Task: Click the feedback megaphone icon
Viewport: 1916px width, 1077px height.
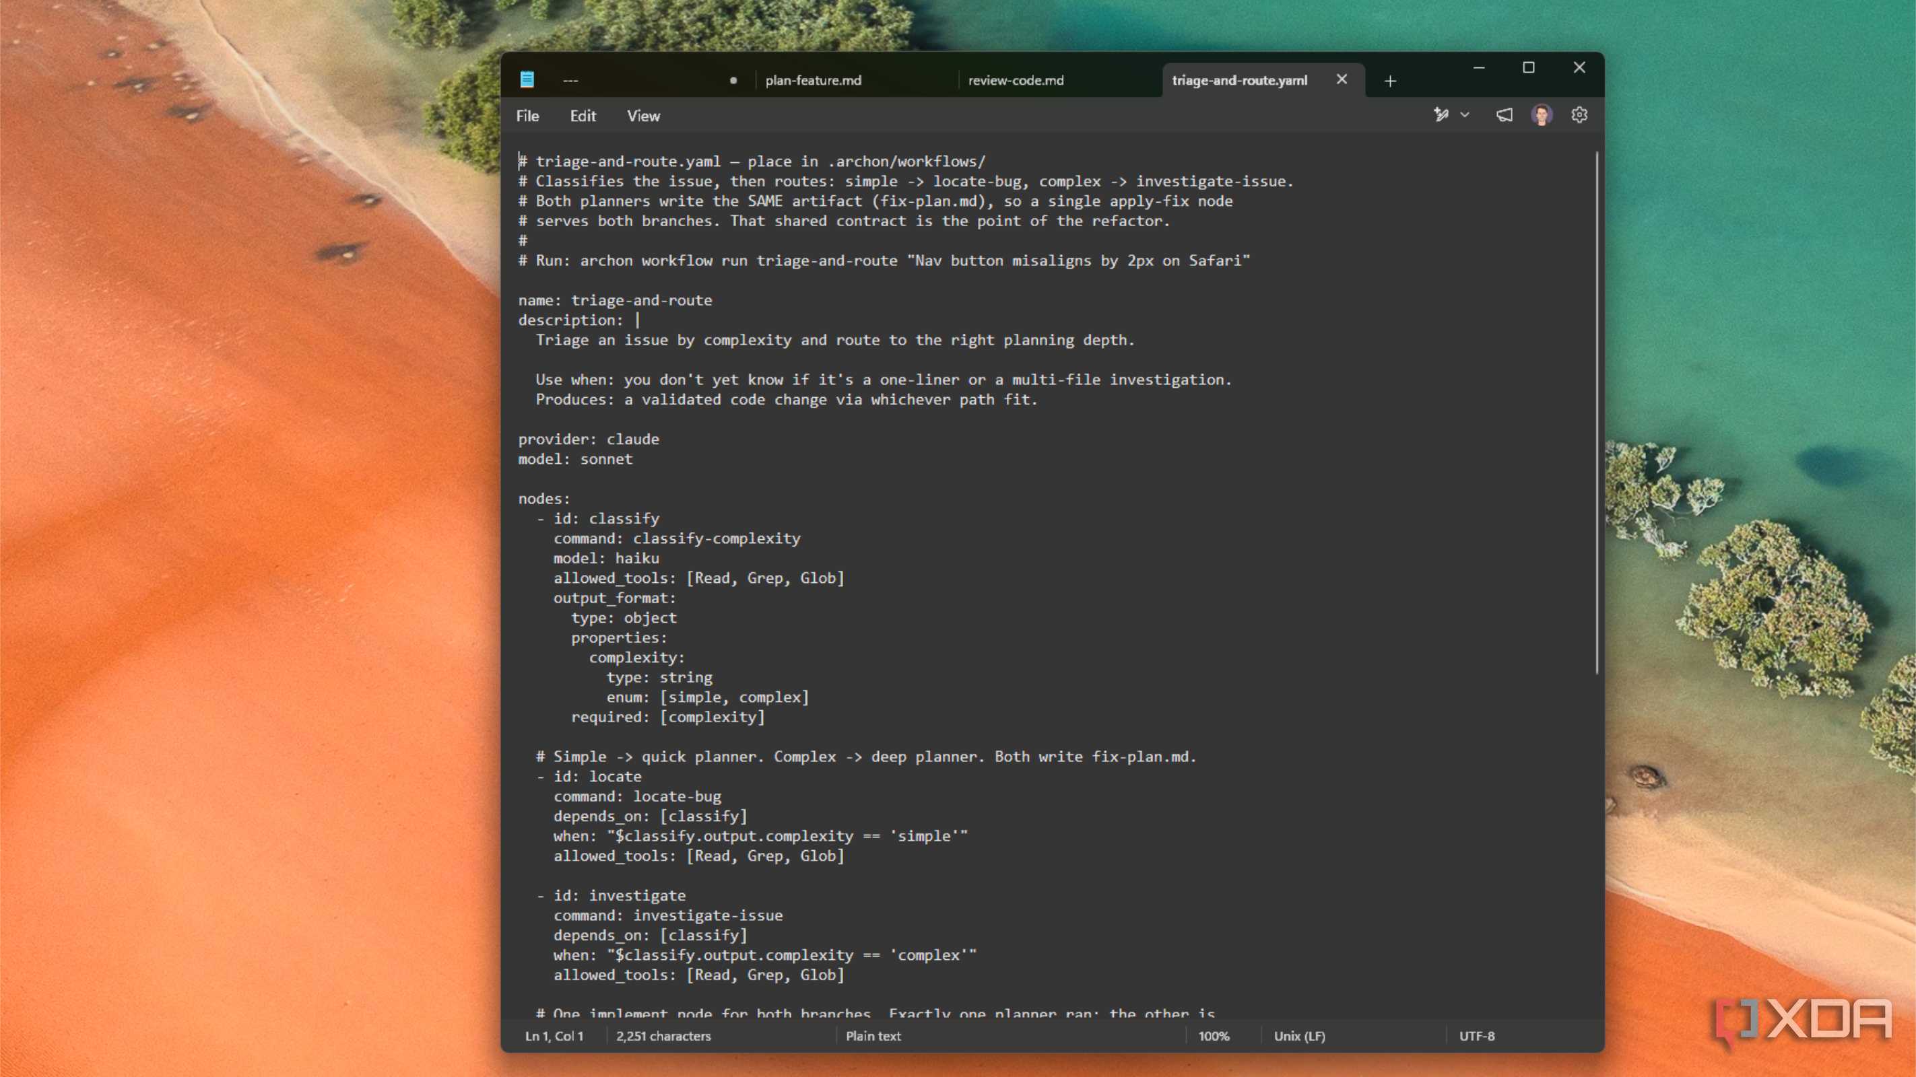Action: pyautogui.click(x=1504, y=115)
